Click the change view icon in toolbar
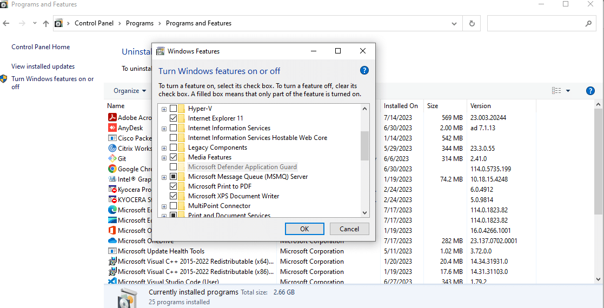Screen dimensions: 604x308 556,91
